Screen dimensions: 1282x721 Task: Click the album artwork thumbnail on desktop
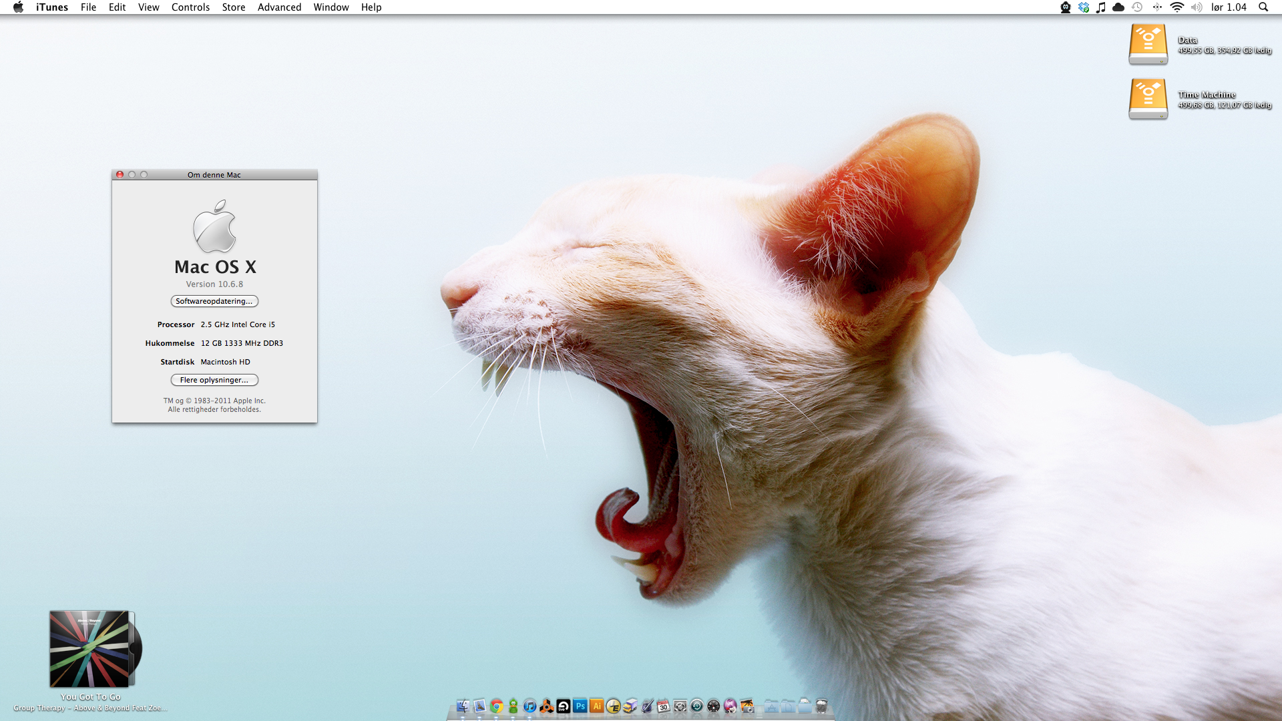[90, 648]
